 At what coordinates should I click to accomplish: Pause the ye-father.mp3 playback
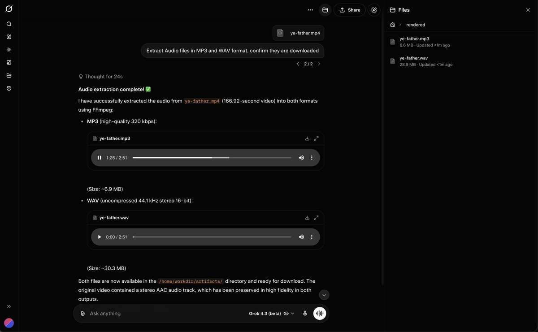tap(100, 158)
